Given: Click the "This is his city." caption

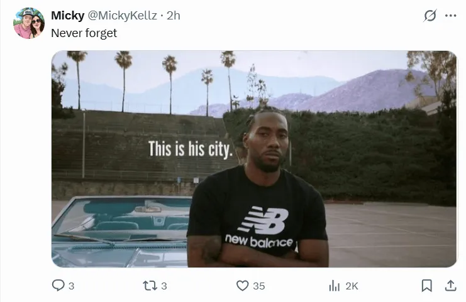Looking at the screenshot, I should click(190, 149).
